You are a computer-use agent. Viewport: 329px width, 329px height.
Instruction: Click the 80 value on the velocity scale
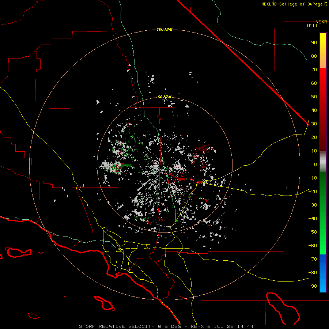[x=314, y=56]
